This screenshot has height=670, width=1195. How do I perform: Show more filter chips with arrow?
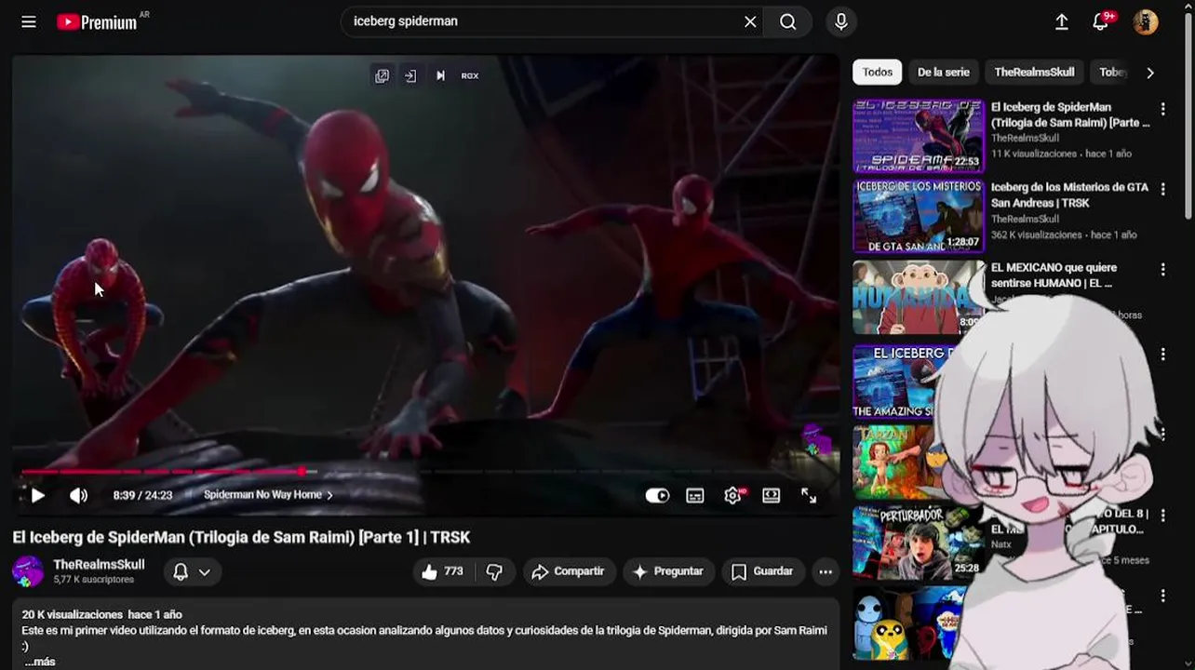pyautogui.click(x=1150, y=73)
